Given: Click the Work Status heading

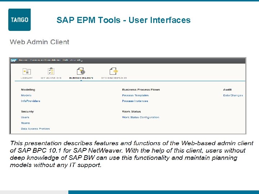Looking at the screenshot, I should coord(131,111).
